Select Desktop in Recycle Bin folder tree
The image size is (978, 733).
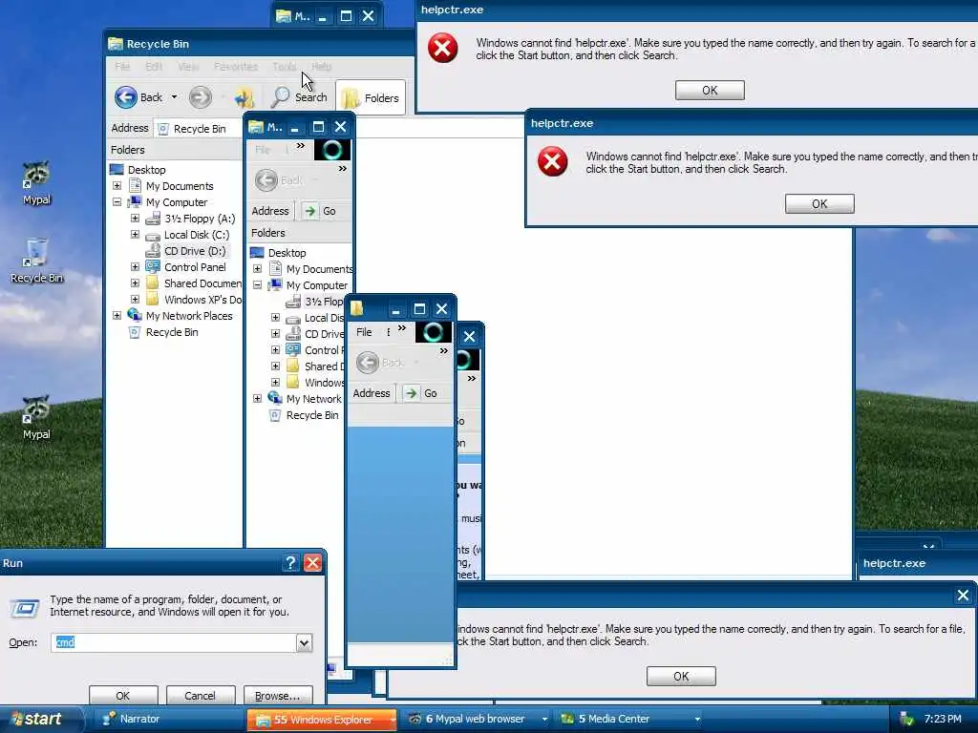click(146, 170)
